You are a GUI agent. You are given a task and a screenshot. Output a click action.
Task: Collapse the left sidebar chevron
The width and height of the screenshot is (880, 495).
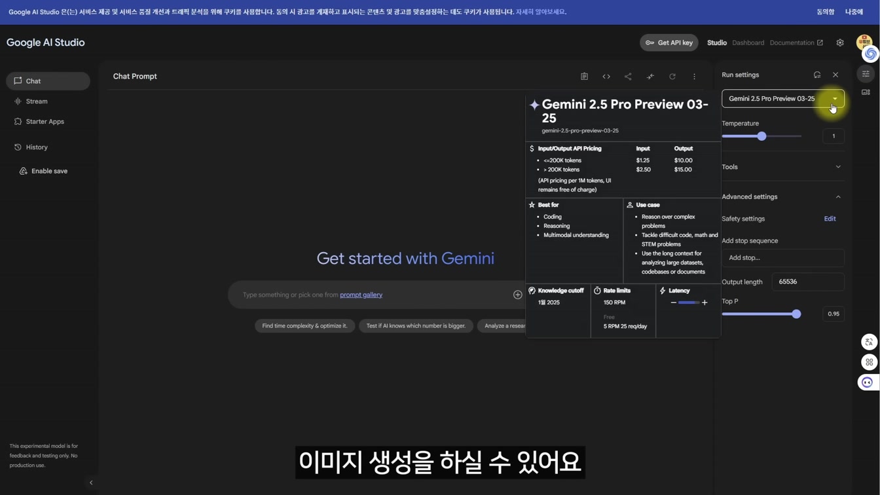[x=91, y=483]
